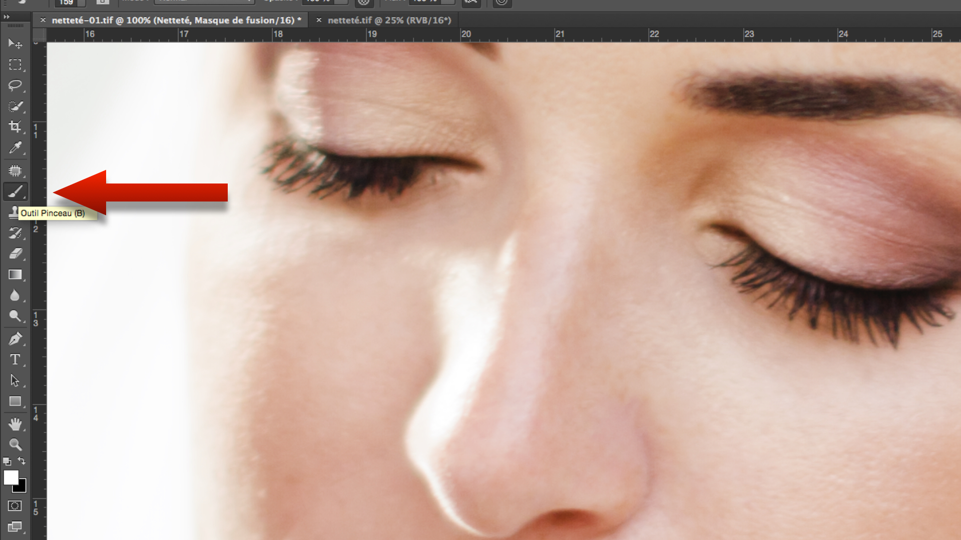Select the Pen tool
The height and width of the screenshot is (540, 961).
15,339
